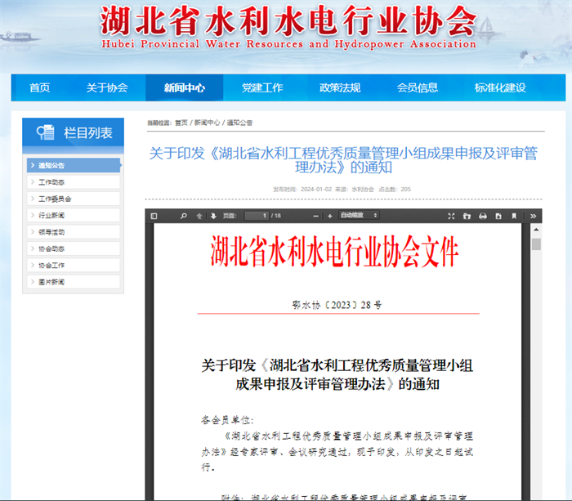
Task: Open 协会动态 sidebar category
Action: [x=74, y=248]
